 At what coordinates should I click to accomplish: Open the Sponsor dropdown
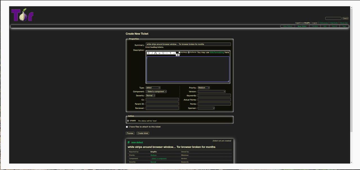[x=206, y=108]
